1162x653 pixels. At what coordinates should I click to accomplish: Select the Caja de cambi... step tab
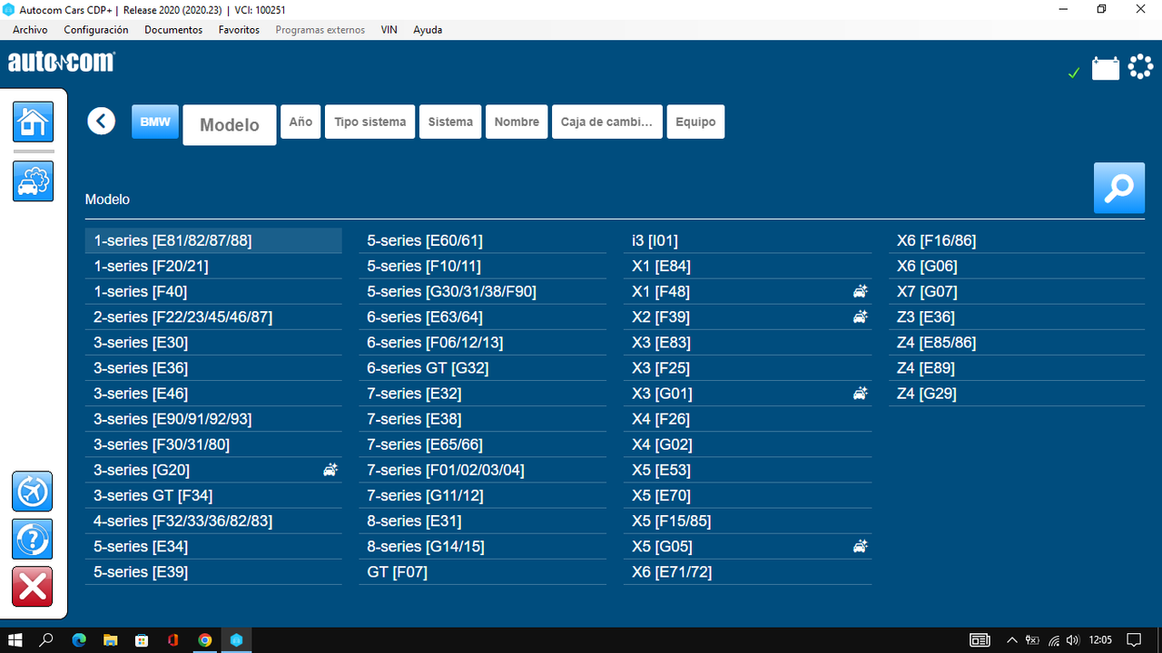(606, 122)
